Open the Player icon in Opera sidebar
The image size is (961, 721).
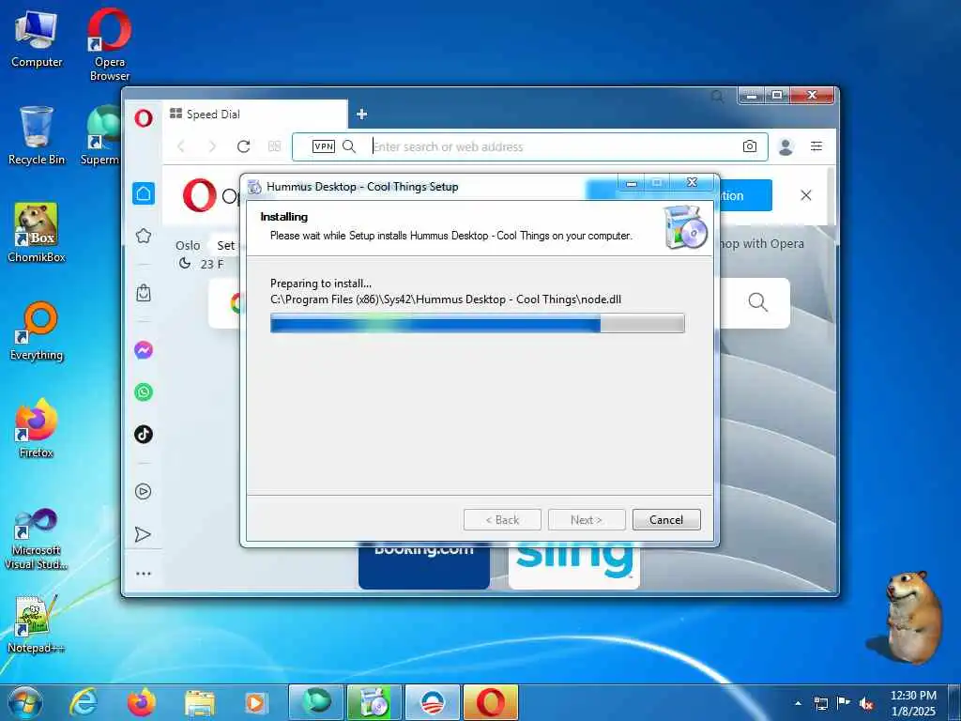[144, 492]
